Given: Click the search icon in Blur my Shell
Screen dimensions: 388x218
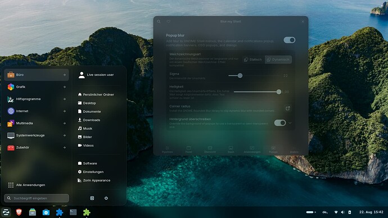Looking at the screenshot, I should pos(159,21).
